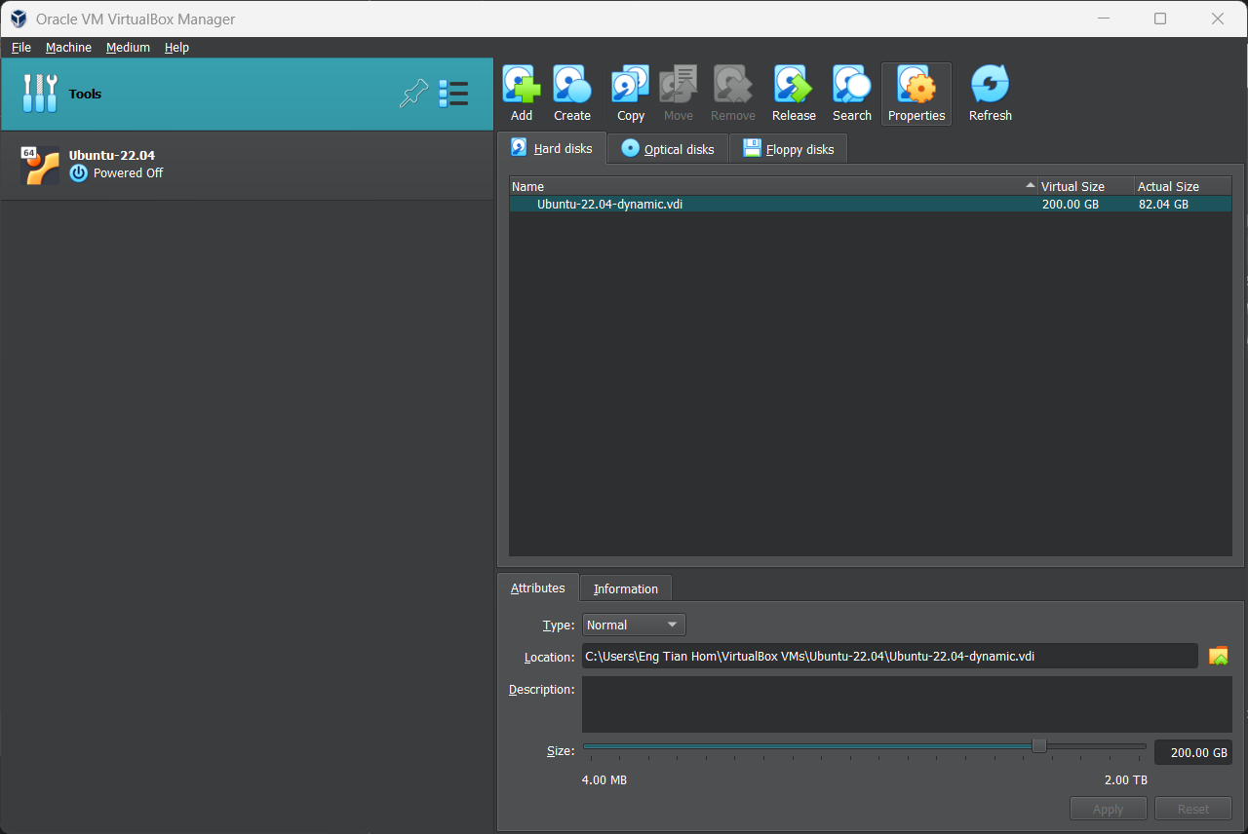Pin the Tools pane

click(x=414, y=94)
